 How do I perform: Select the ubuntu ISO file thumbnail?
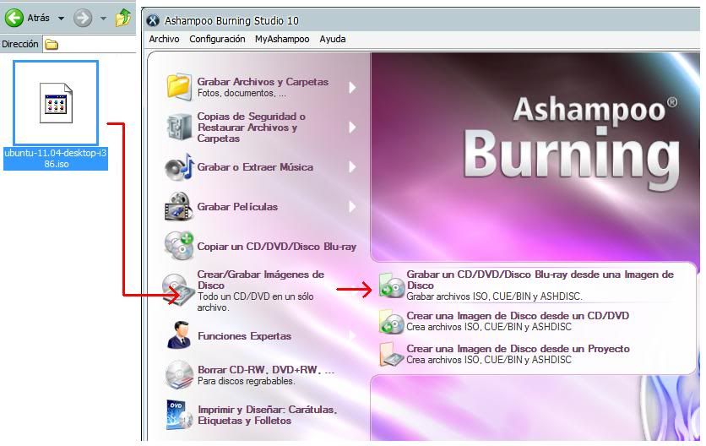click(56, 103)
